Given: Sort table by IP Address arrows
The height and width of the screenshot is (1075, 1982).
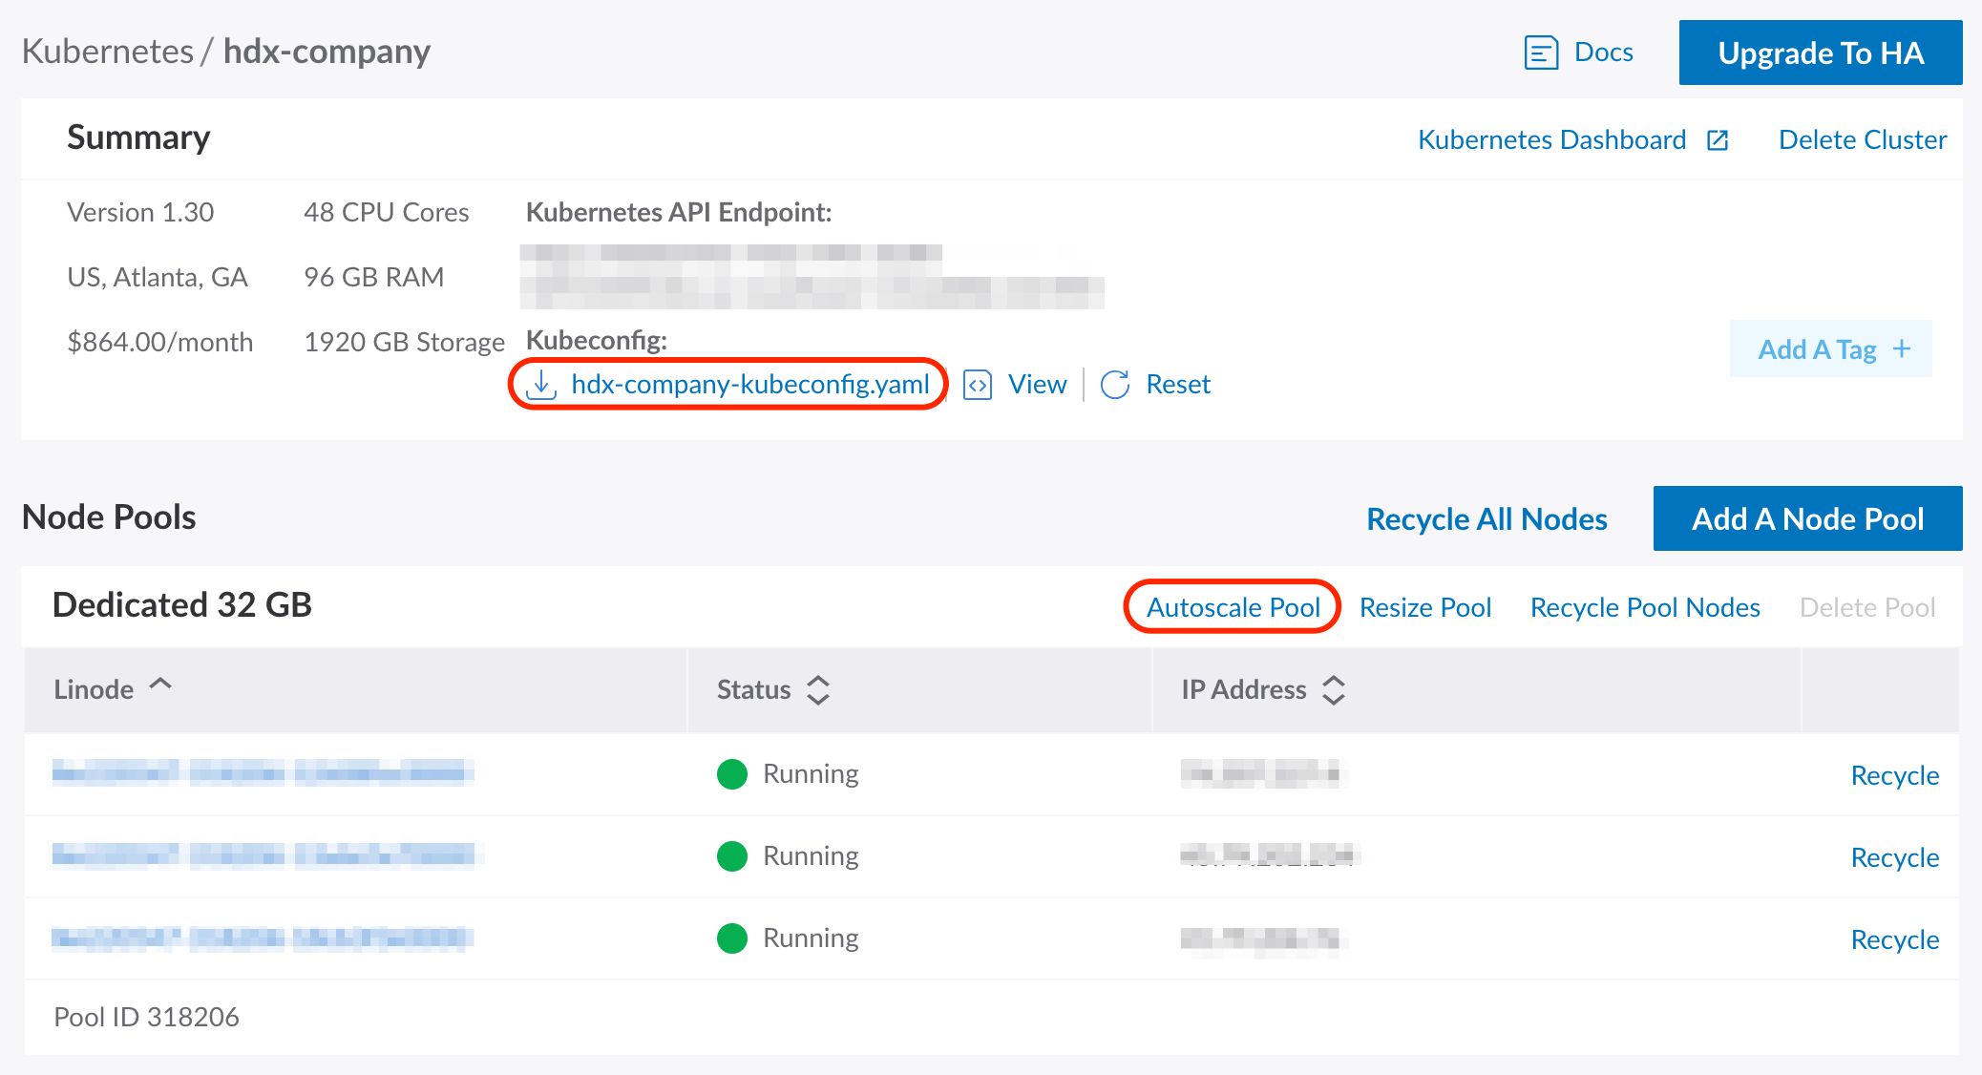Looking at the screenshot, I should (x=1334, y=689).
